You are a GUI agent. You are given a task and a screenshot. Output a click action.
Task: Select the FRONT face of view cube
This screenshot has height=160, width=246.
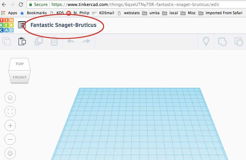coord(20,77)
